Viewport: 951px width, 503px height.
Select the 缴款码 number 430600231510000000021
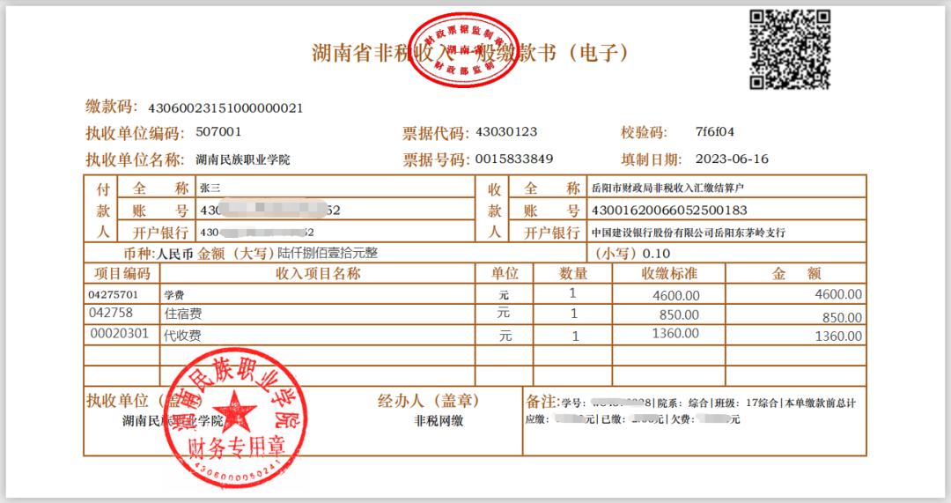pyautogui.click(x=225, y=108)
